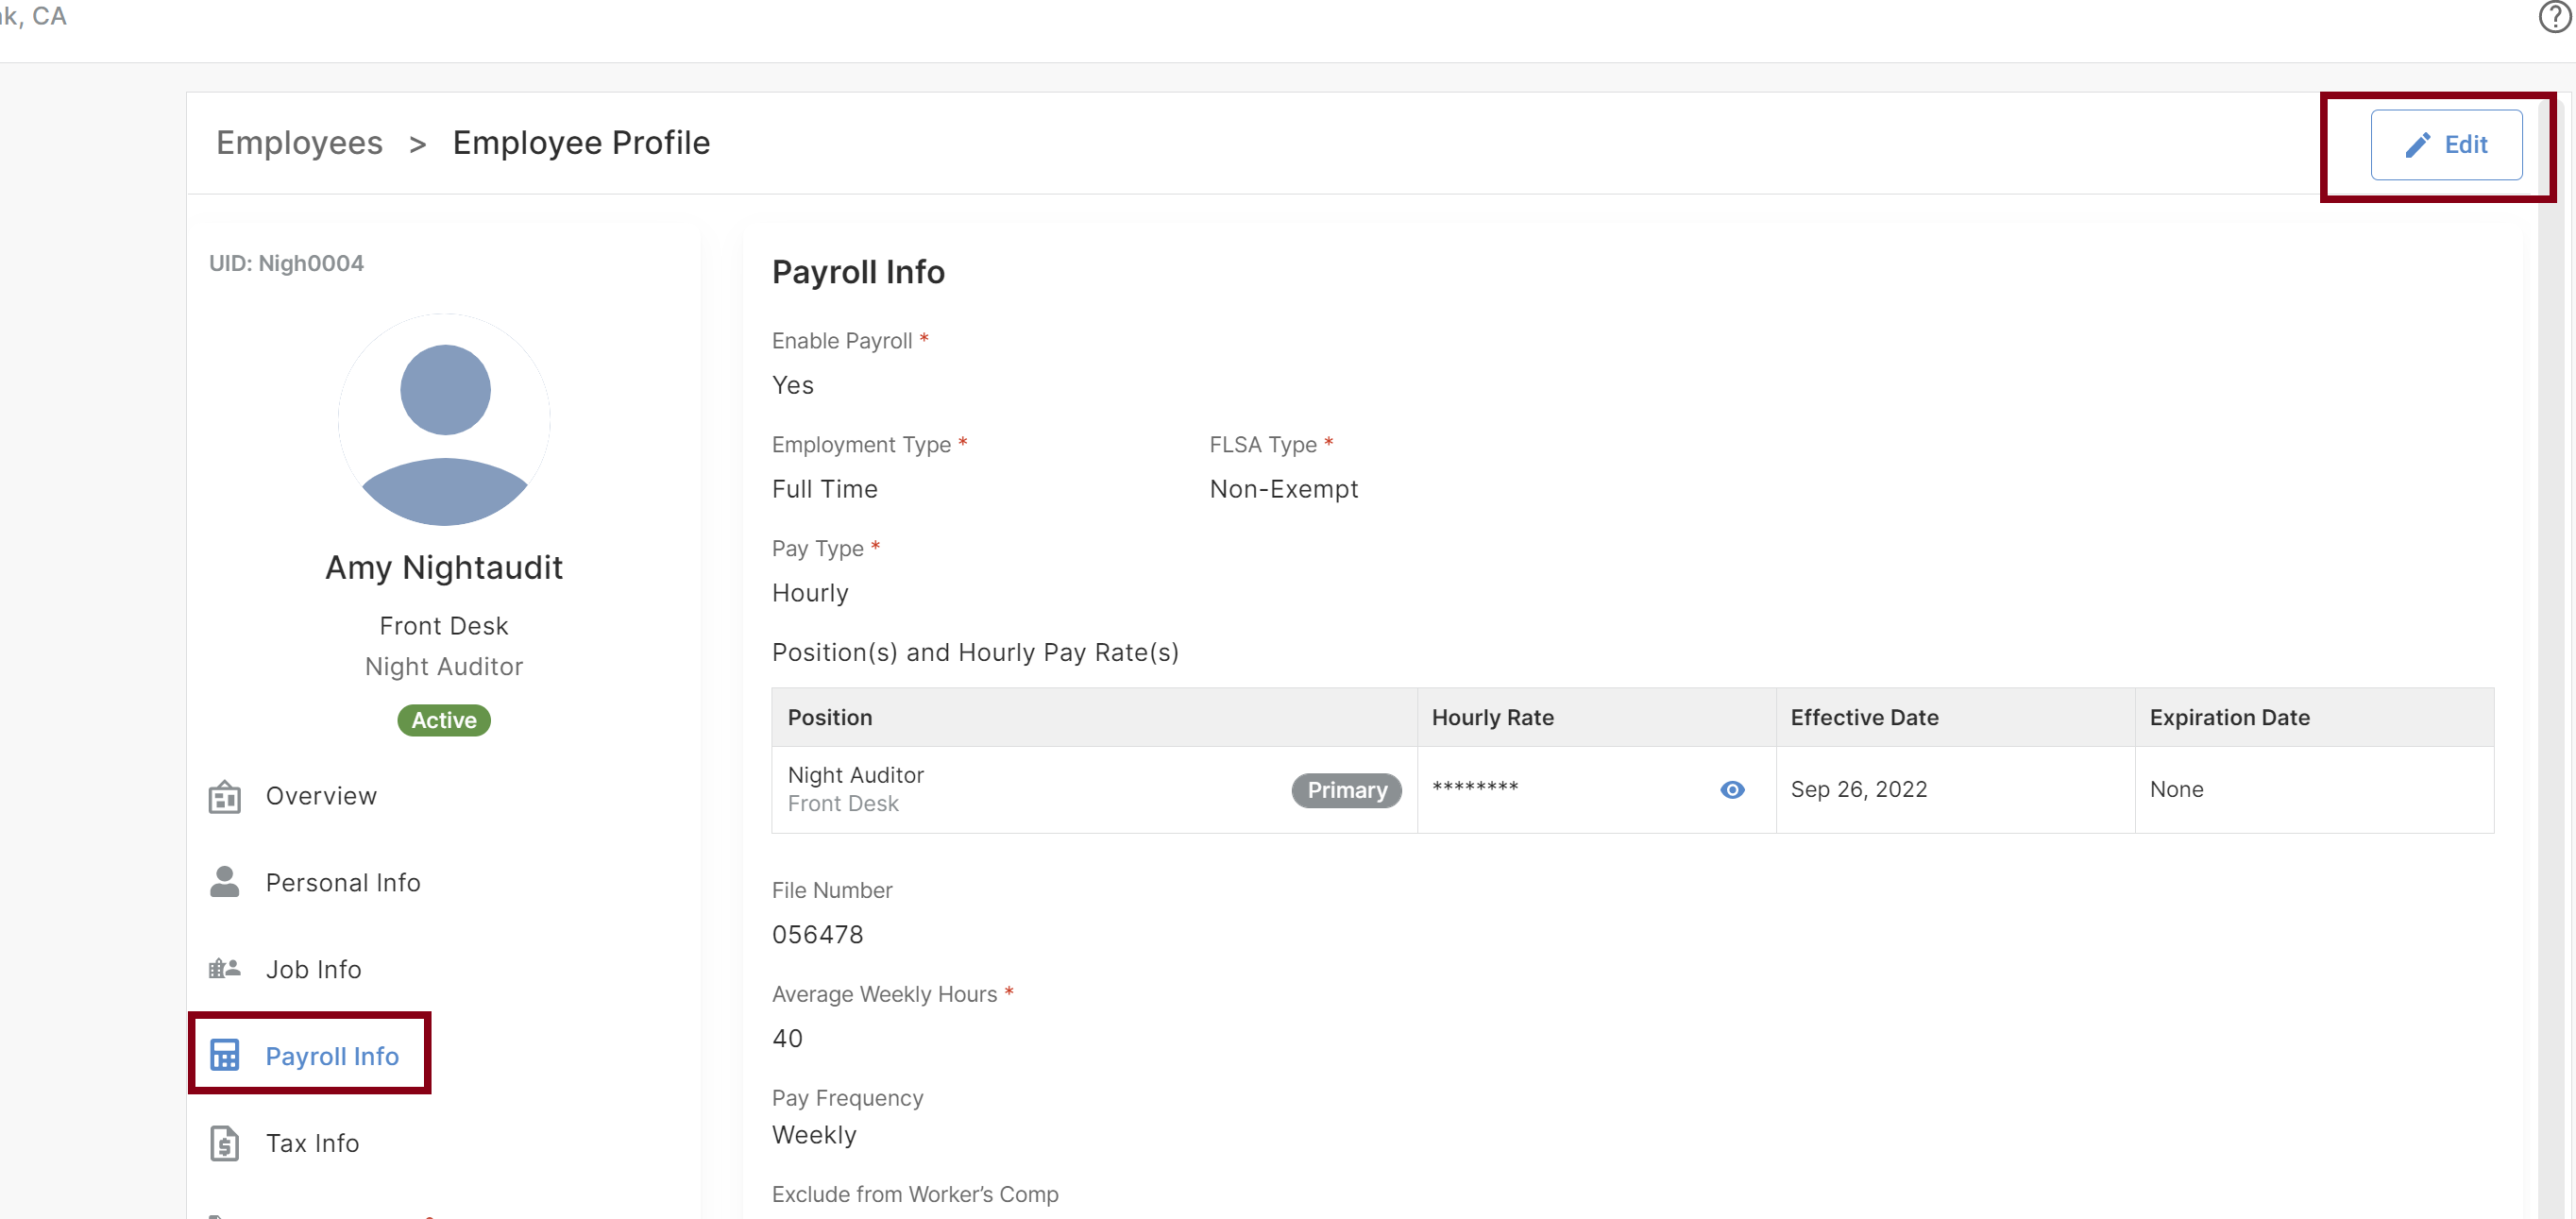
Task: Open the help question mark icon
Action: point(2555,17)
